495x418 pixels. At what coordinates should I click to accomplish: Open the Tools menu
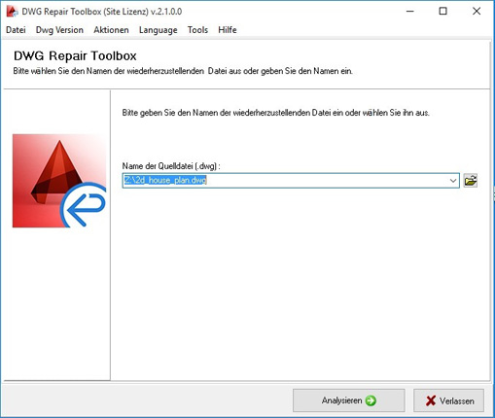click(x=197, y=30)
